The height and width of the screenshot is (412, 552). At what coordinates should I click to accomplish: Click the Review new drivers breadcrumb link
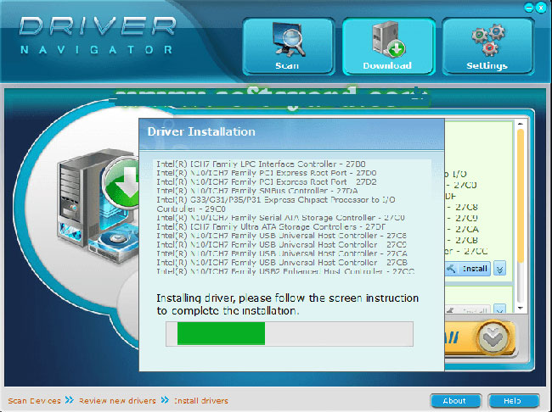(x=117, y=401)
